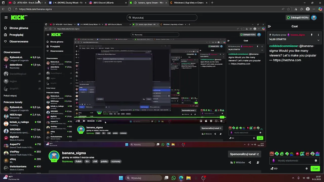Open NEEXcsgo recommended channel
The height and width of the screenshot is (182, 324).
click(x=22, y=116)
